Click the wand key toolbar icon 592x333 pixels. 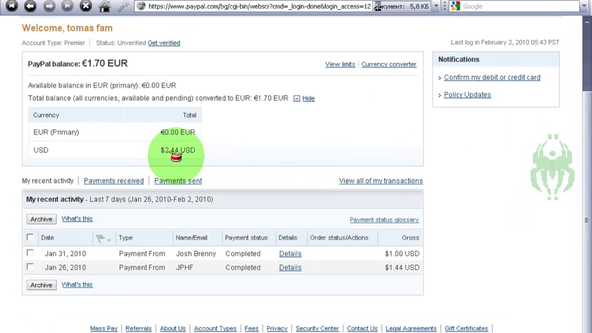(x=123, y=6)
